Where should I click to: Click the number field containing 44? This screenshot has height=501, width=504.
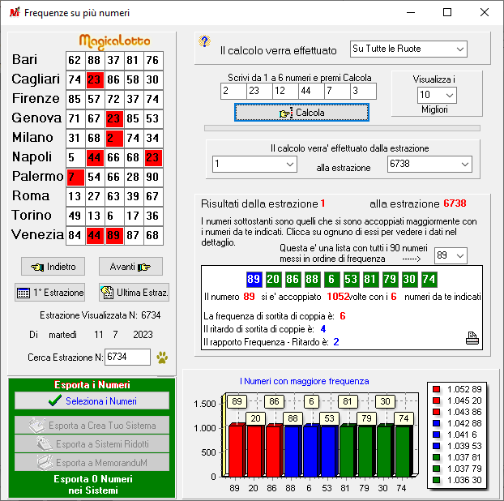click(311, 91)
